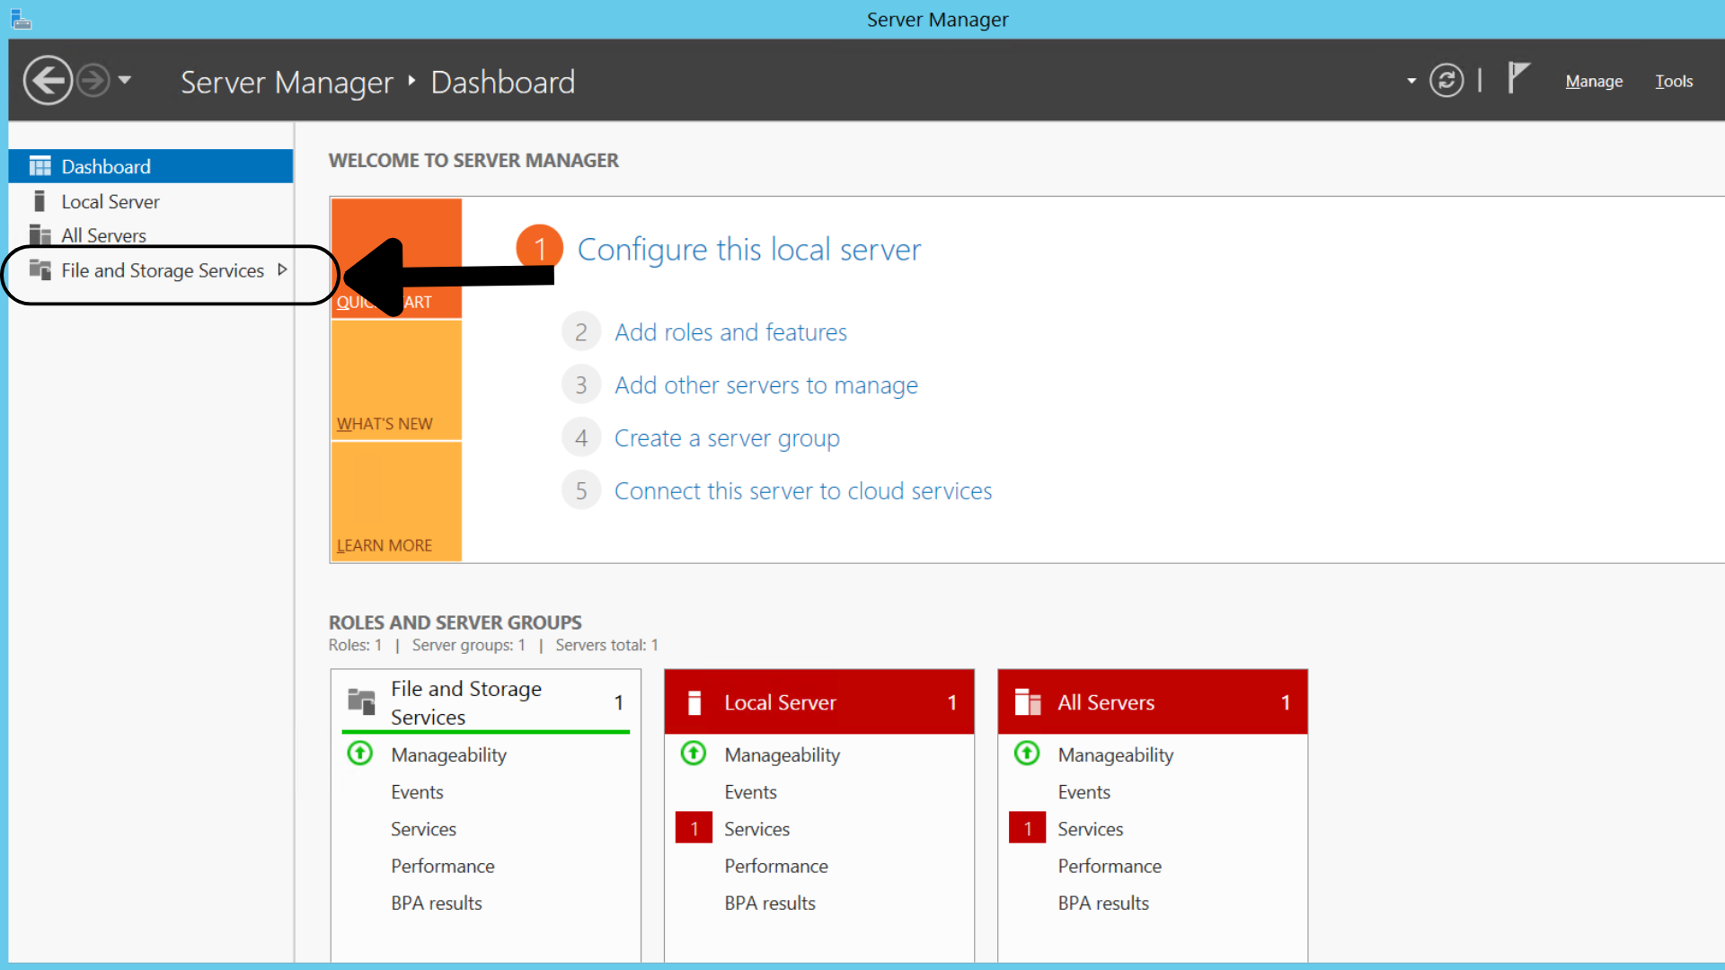Click the red Services alert in All Servers

click(x=1027, y=828)
